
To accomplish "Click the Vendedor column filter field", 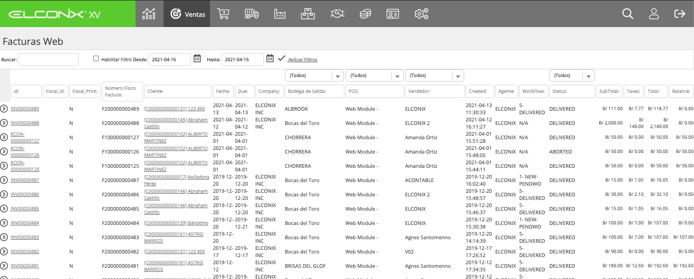I will (434, 91).
